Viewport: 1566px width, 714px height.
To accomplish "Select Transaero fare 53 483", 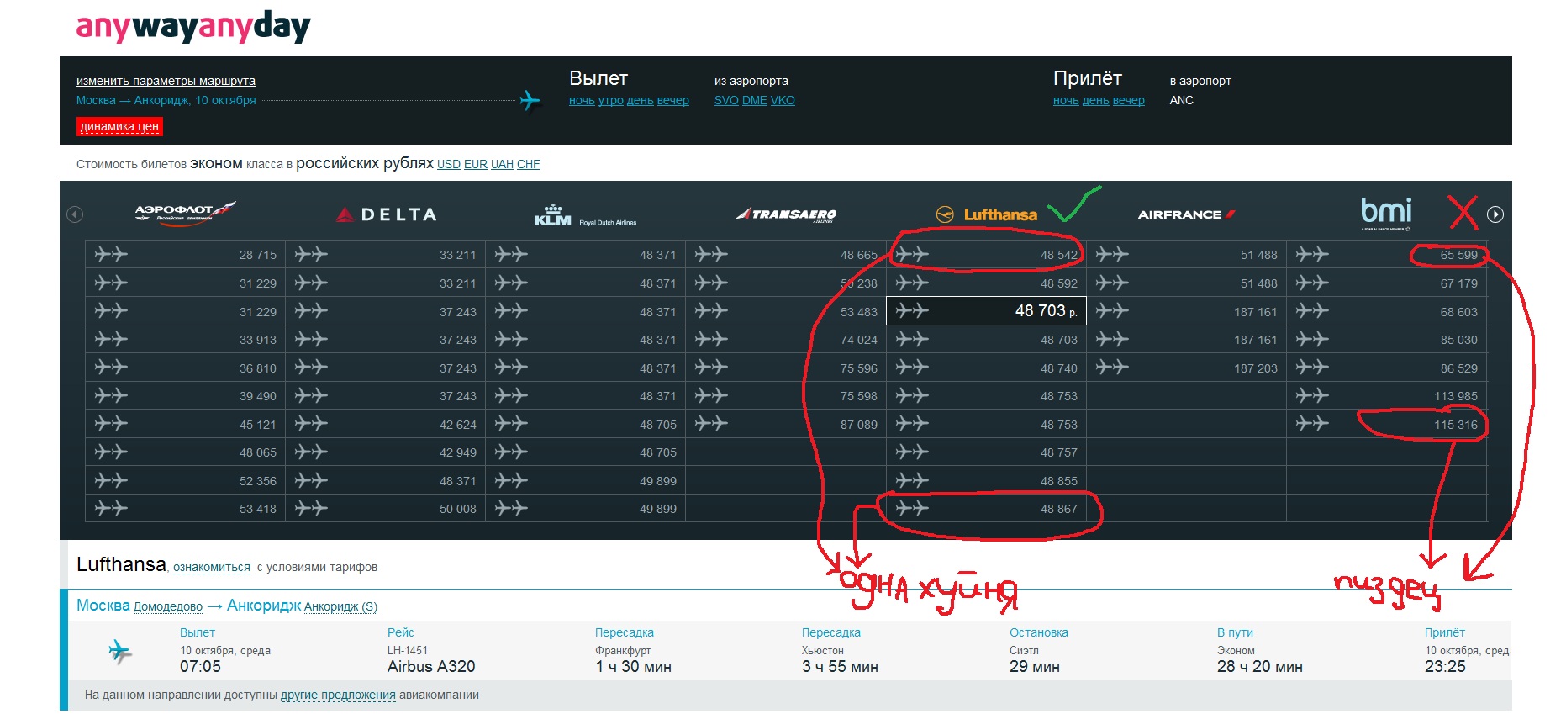I will 786,310.
